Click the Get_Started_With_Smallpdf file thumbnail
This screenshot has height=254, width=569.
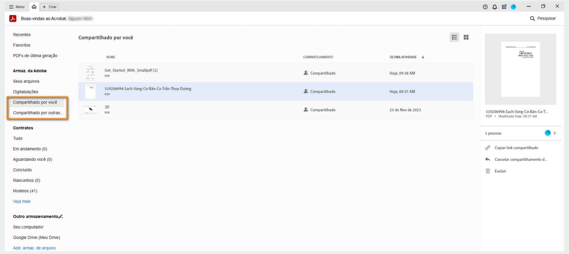coord(90,73)
